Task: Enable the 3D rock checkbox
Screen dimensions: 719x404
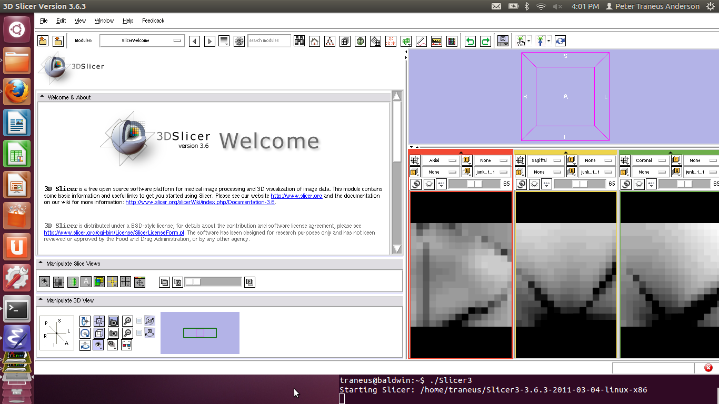Action: coord(139,333)
